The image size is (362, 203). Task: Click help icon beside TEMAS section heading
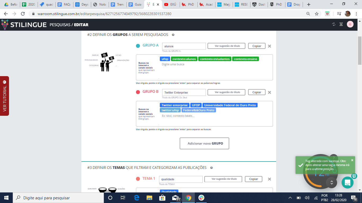tap(211, 168)
